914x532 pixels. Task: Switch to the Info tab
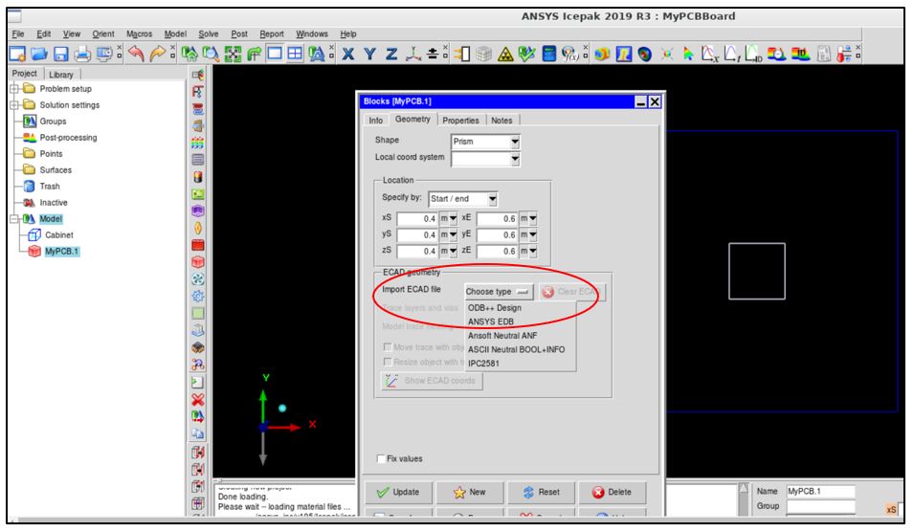376,120
